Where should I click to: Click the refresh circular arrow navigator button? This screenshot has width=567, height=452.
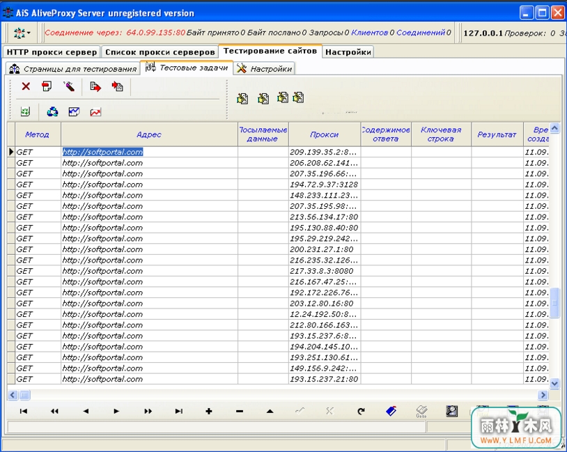361,411
